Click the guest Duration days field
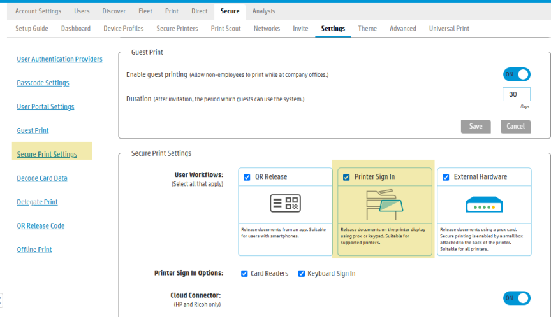 pos(516,94)
